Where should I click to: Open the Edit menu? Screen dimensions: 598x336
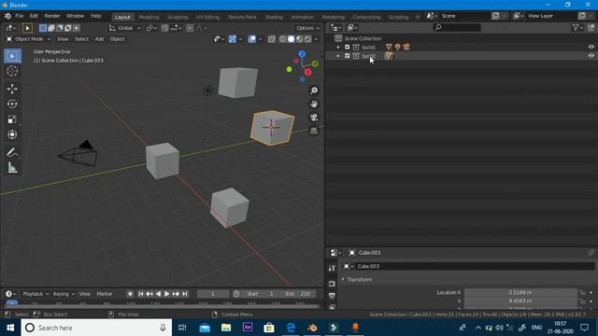[x=34, y=16]
